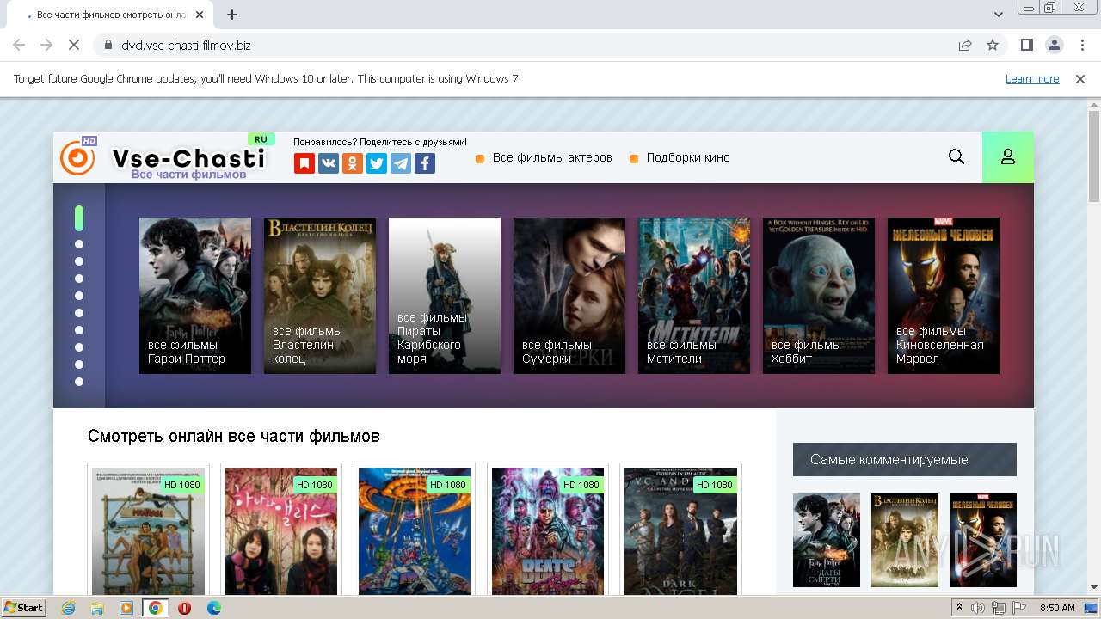Share via the red bookmark icon
Viewport: 1101px width, 619px height.
click(x=304, y=163)
